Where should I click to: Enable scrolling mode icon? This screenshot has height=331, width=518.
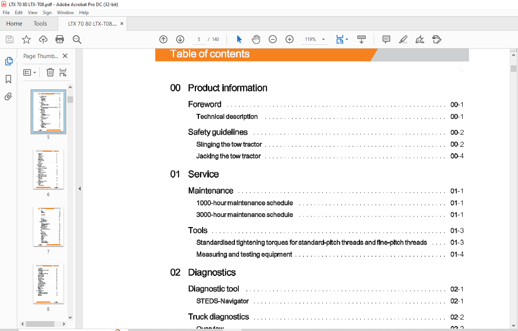361,39
